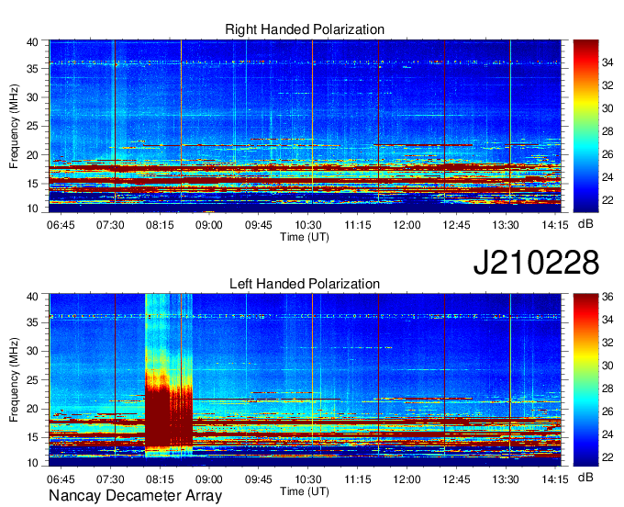Click the 10:30 time tick under Right Handed plot

(308, 225)
